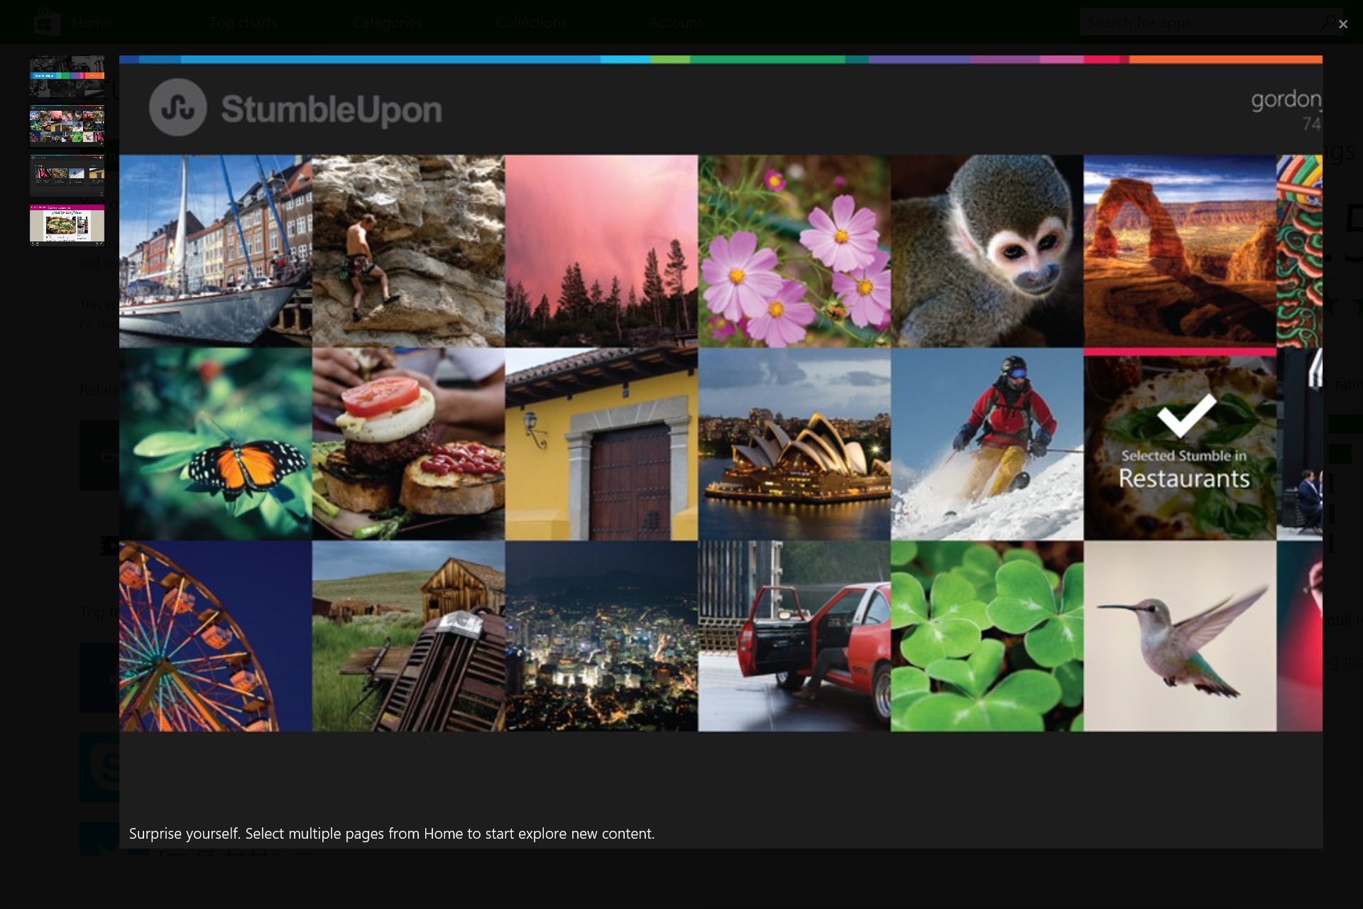
Task: Open the Home tab in Store
Action: coord(92,23)
